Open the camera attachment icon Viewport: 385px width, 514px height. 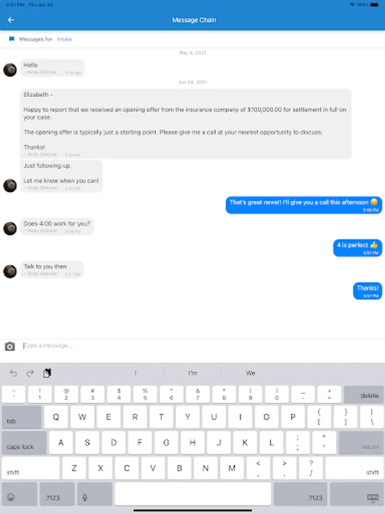10,346
